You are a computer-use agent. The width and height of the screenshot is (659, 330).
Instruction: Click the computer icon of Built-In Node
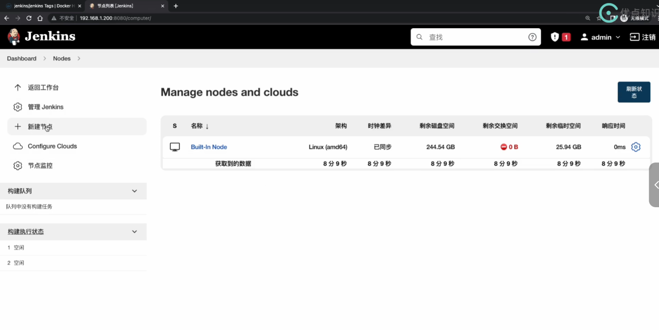pyautogui.click(x=175, y=147)
